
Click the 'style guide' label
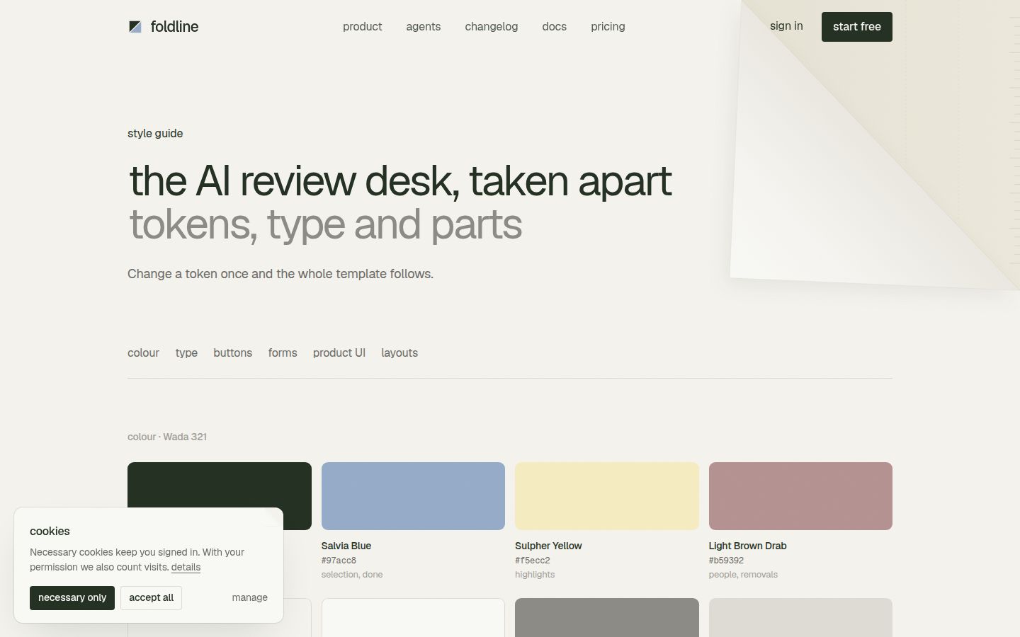click(155, 134)
